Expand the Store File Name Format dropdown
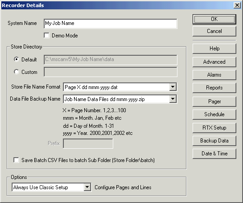Image resolution: width=243 pixels, height=203 pixels. click(173, 87)
